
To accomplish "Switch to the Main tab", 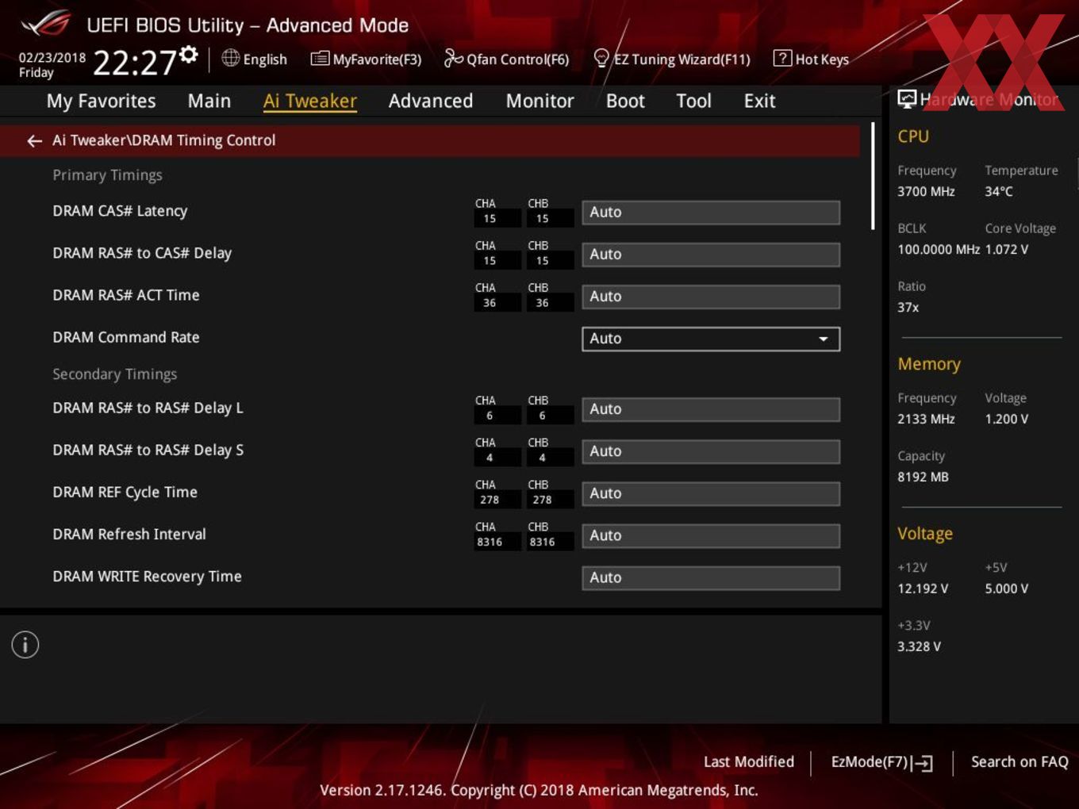I will pyautogui.click(x=209, y=101).
